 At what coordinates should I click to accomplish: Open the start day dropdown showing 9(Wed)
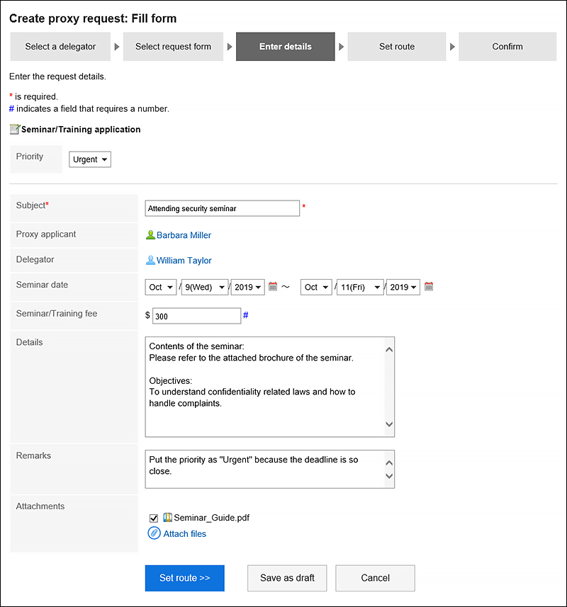click(205, 288)
